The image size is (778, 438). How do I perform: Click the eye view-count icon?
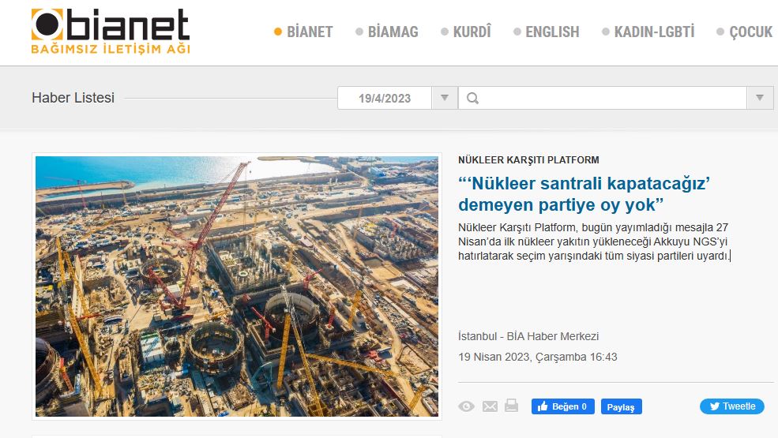tap(466, 406)
